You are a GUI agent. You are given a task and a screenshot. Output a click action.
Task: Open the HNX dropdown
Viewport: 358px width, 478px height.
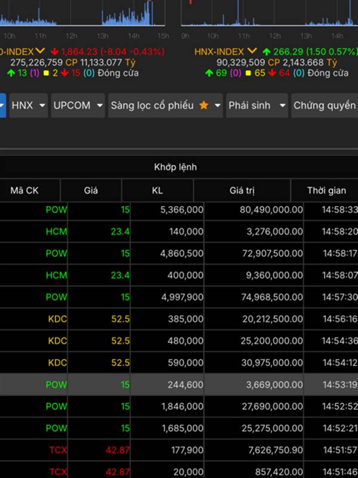point(29,105)
